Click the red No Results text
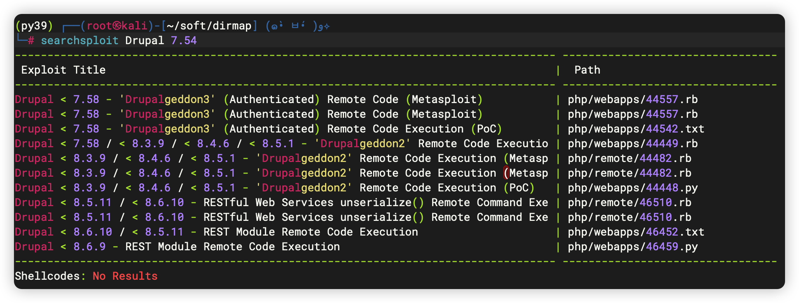Image resolution: width=799 pixels, height=303 pixels. coord(125,276)
